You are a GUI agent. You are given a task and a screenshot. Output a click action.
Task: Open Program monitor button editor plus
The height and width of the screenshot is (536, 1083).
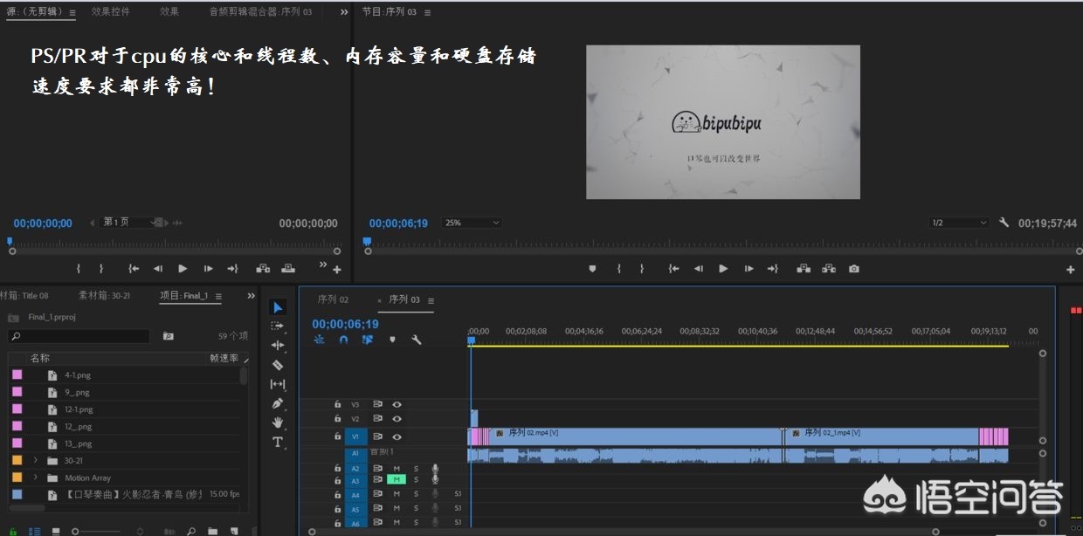(1071, 270)
